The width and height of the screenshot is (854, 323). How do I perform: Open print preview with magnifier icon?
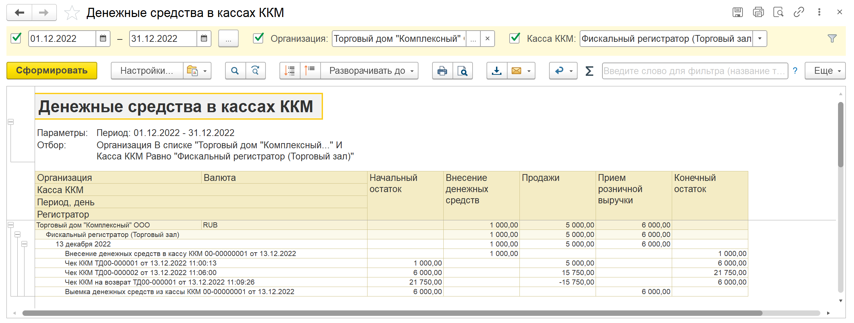tap(462, 71)
